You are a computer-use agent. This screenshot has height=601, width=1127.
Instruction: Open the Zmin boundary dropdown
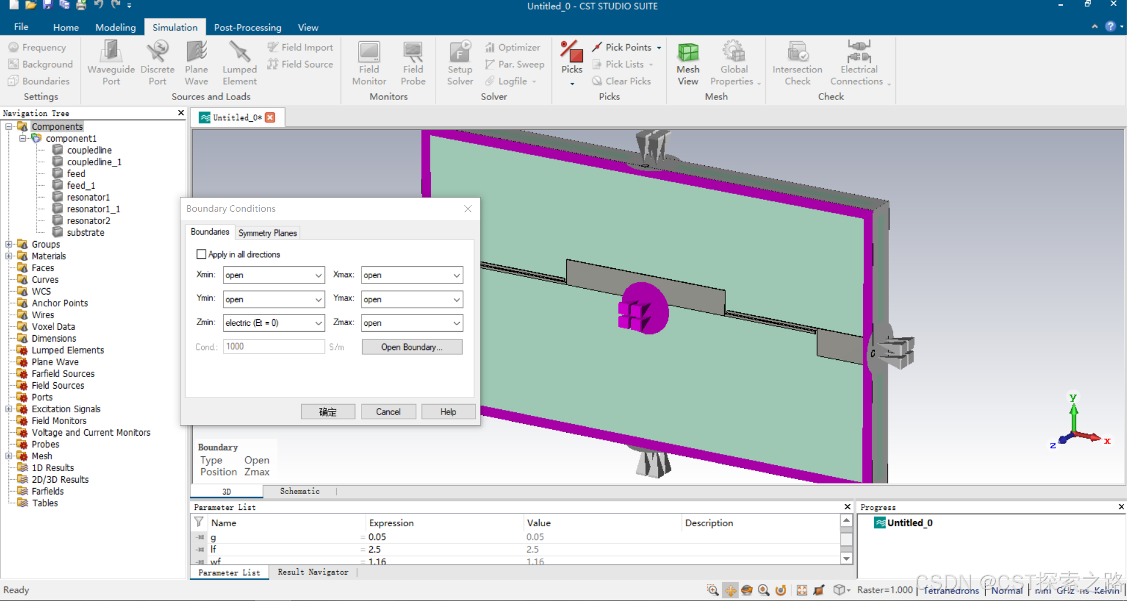(x=273, y=323)
